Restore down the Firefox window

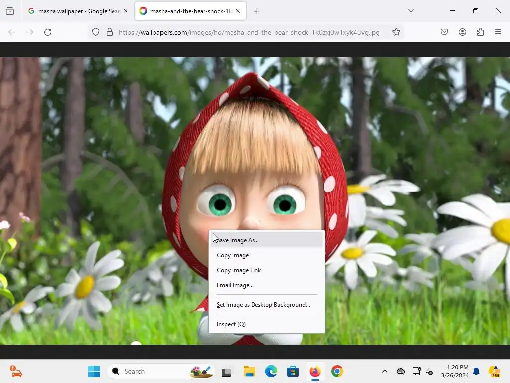coord(476,11)
